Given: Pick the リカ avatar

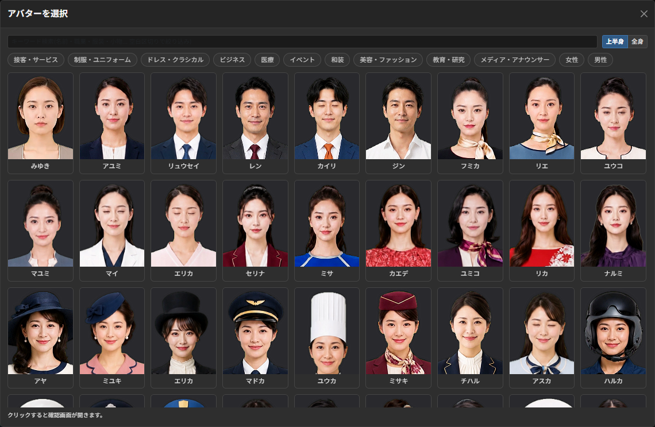Looking at the screenshot, I should pyautogui.click(x=542, y=230).
